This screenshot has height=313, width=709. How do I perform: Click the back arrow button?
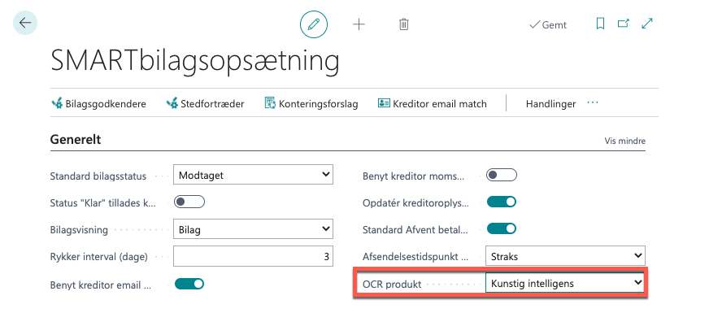(x=25, y=23)
